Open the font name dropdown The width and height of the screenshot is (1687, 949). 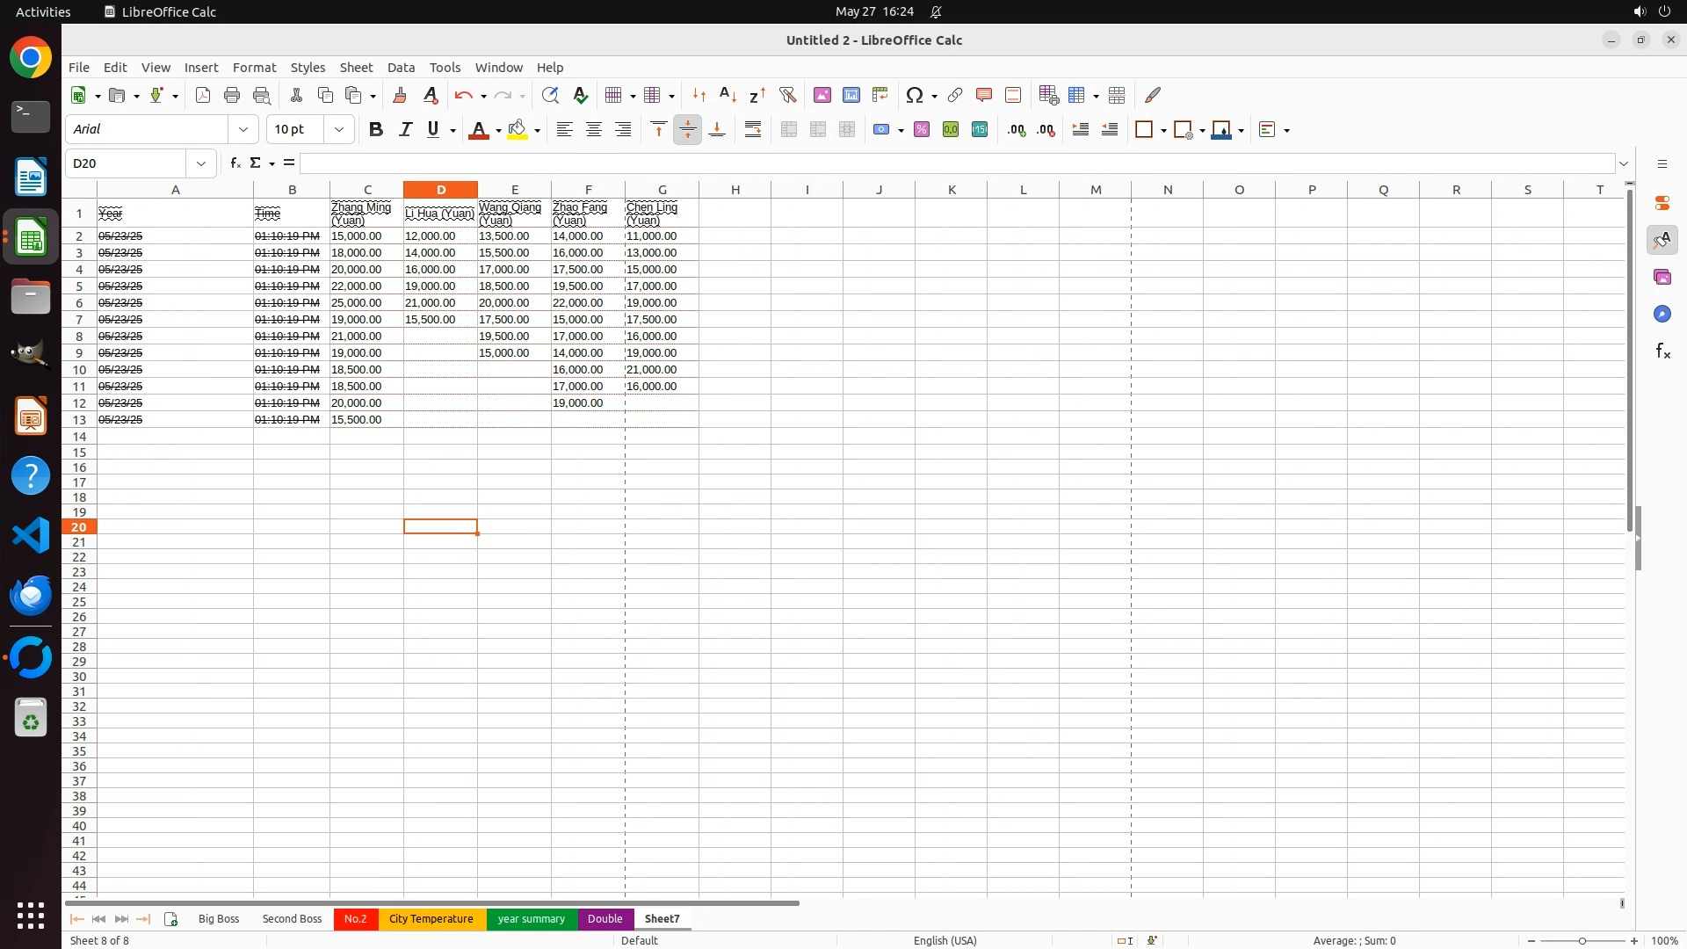[x=243, y=130]
